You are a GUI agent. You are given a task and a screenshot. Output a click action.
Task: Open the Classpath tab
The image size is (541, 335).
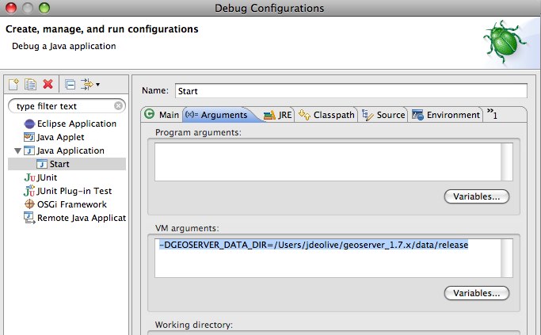click(x=326, y=115)
